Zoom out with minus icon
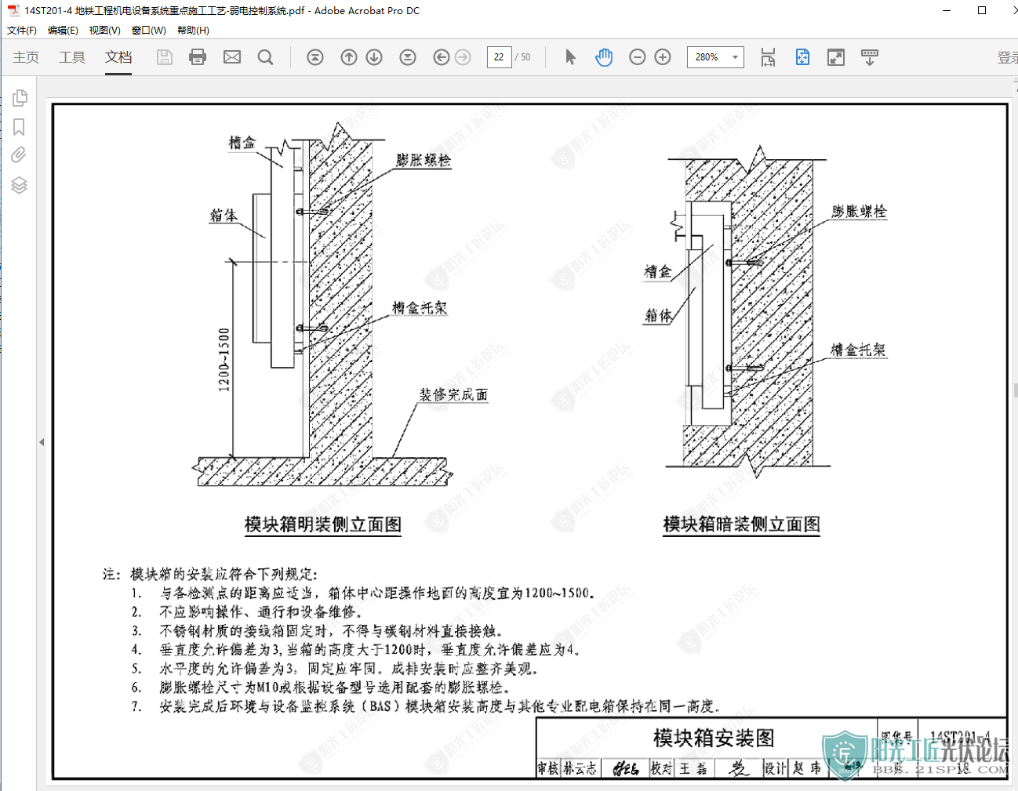 pyautogui.click(x=638, y=57)
